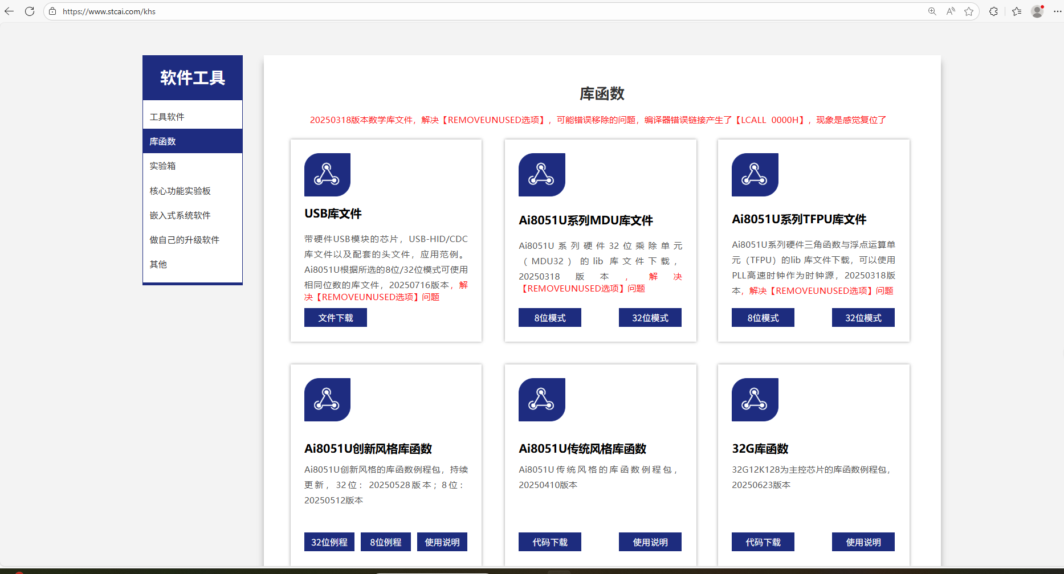Screen dimensions: 1064x574
Task: Open the user profile avatar
Action: (x=1037, y=11)
